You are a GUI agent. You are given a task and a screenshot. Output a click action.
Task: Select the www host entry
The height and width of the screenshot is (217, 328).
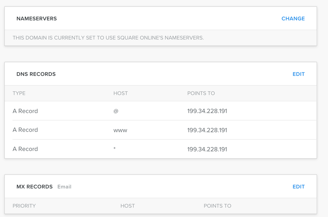120,130
